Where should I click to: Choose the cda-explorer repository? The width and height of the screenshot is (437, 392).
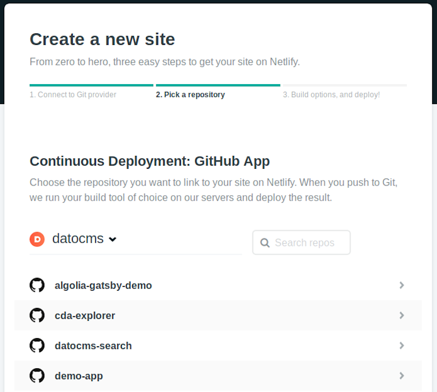218,315
